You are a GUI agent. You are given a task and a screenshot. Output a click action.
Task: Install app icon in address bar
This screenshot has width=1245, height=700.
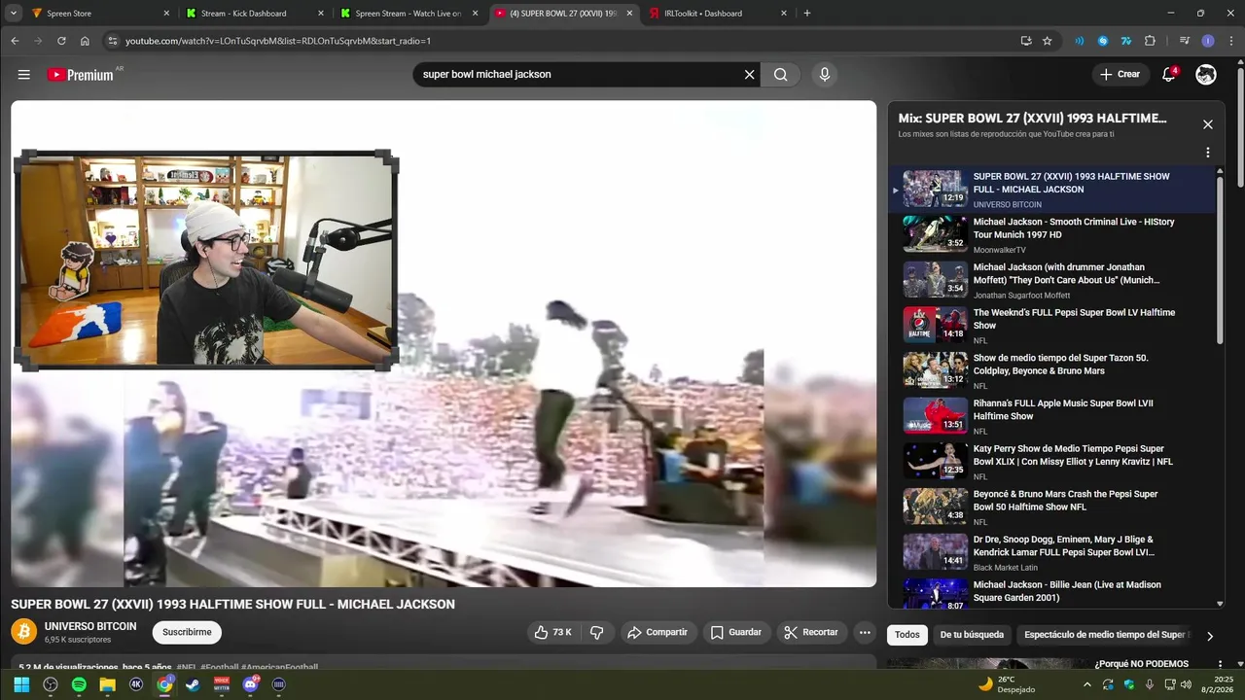pyautogui.click(x=1026, y=41)
